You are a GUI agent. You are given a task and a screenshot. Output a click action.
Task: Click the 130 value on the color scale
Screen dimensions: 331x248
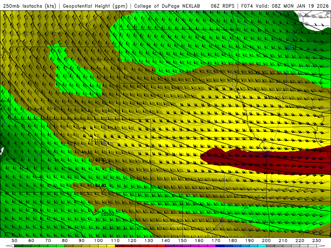pyautogui.click(x=149, y=241)
